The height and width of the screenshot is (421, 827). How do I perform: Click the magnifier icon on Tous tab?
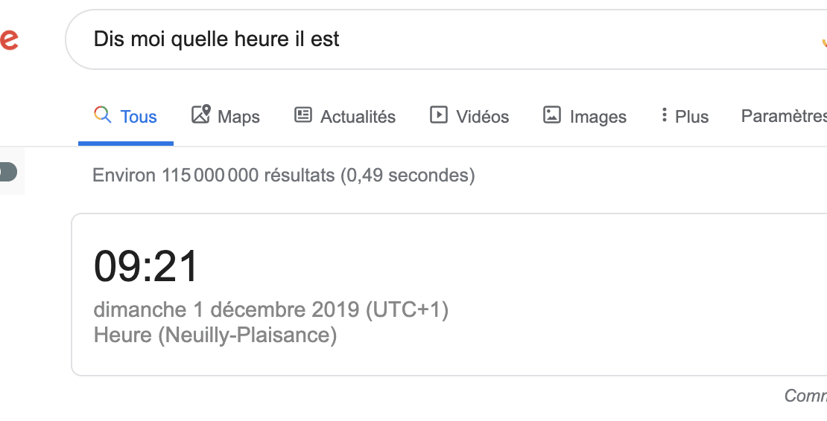tap(102, 115)
